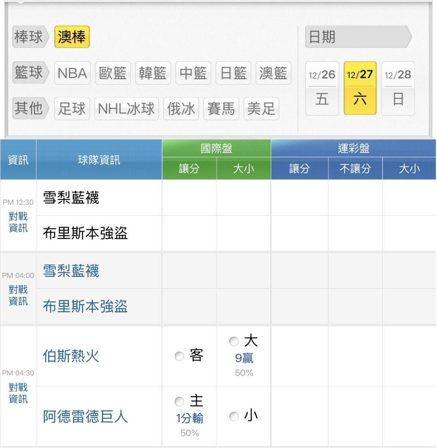This screenshot has height=448, width=437.
Task: Open the 伯斯熱火 team link
Action: click(71, 357)
